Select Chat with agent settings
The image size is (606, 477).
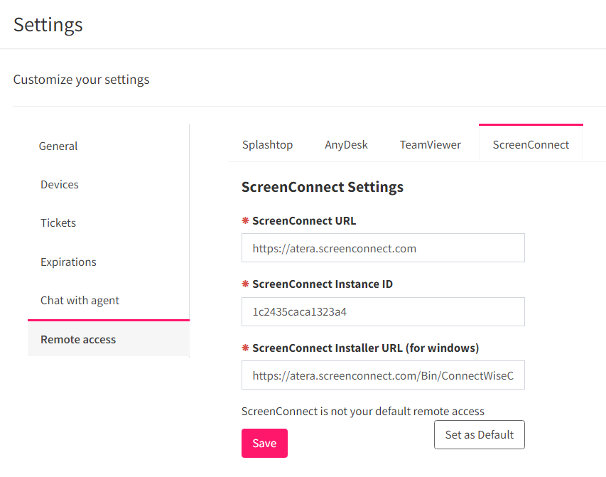coord(80,300)
